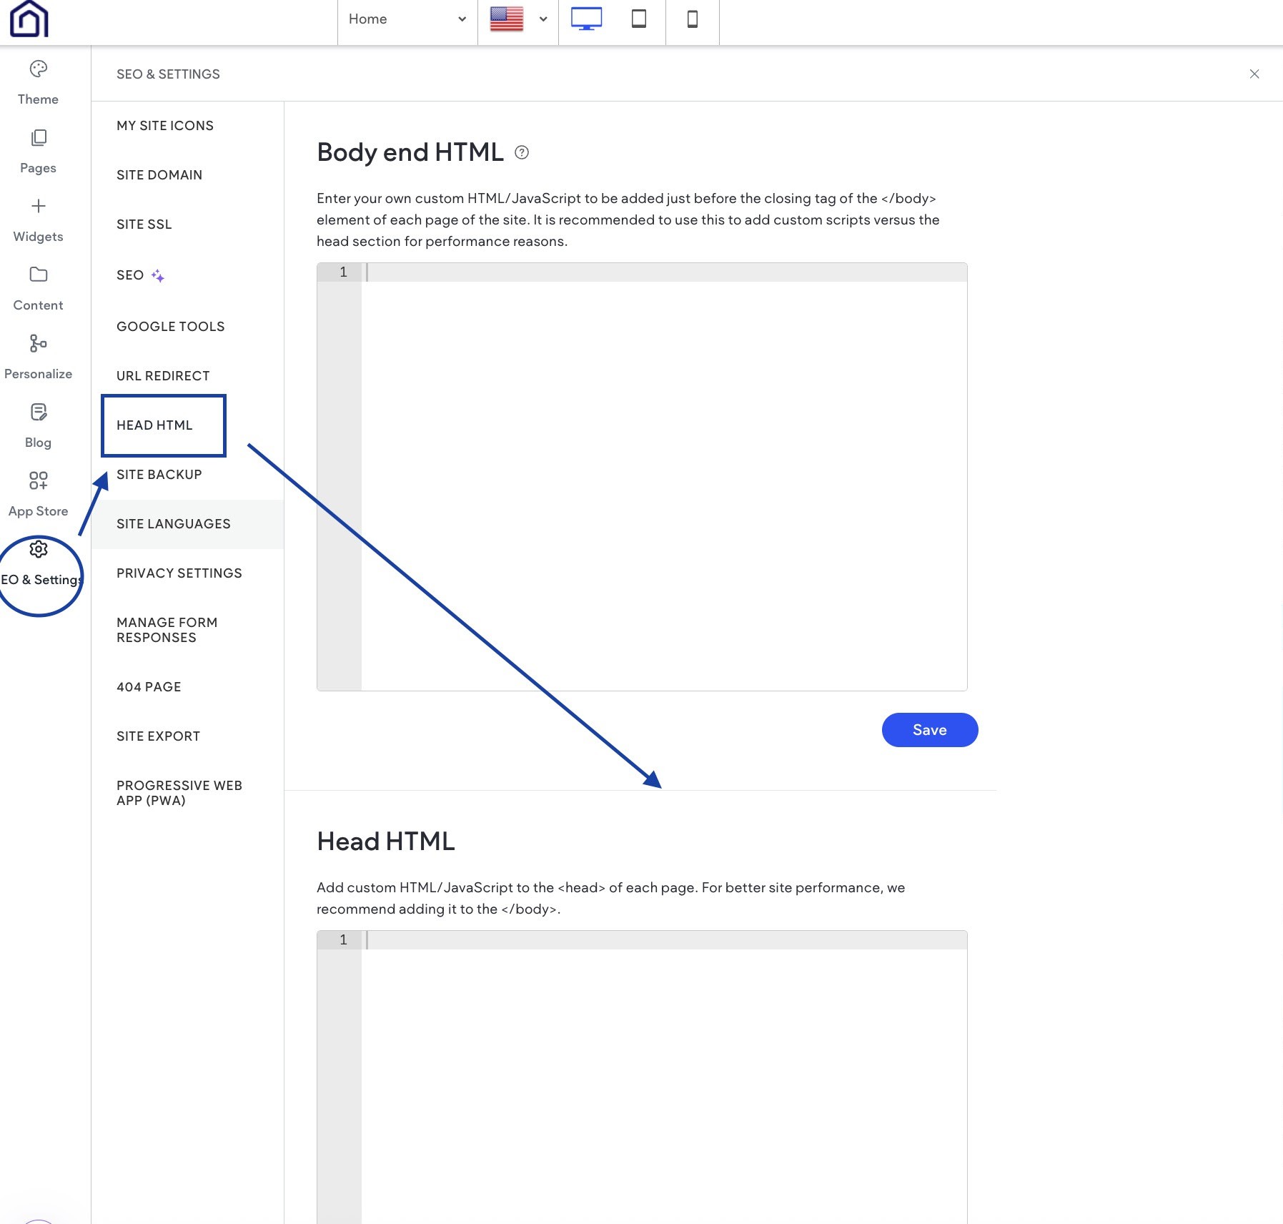
Task: Switch to desktop preview mode
Action: pos(586,20)
